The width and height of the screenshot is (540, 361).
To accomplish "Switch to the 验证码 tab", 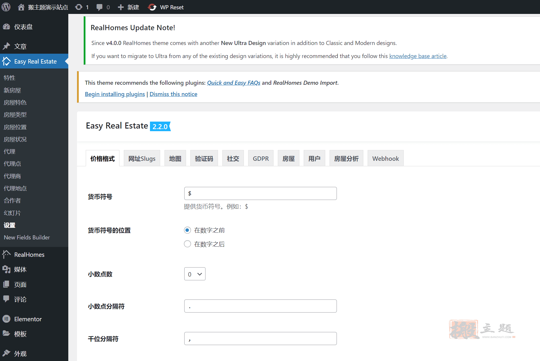I will click(204, 158).
